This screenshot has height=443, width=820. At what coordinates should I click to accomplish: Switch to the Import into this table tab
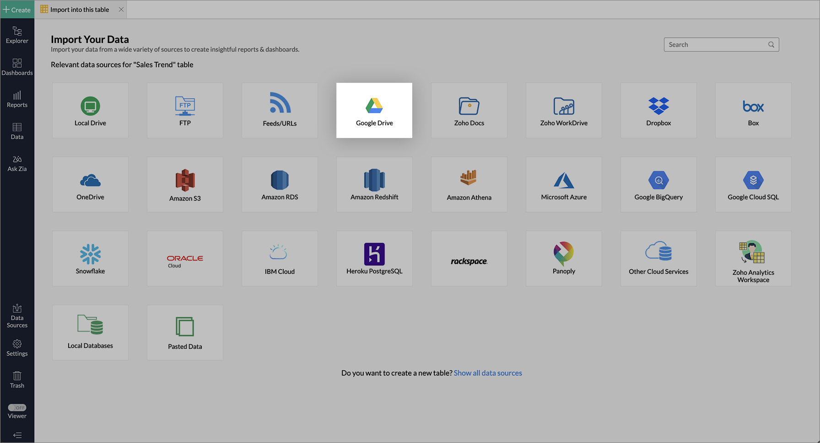[79, 10]
